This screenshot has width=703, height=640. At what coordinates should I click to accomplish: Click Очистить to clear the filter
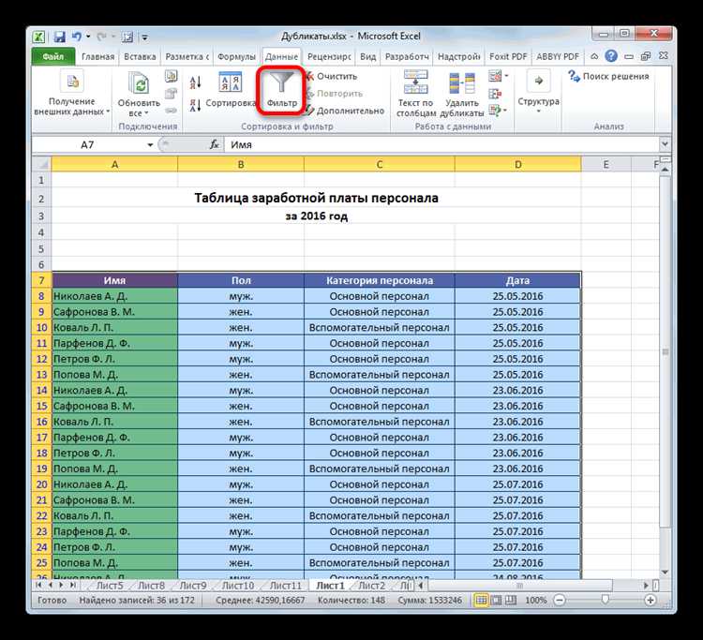331,76
